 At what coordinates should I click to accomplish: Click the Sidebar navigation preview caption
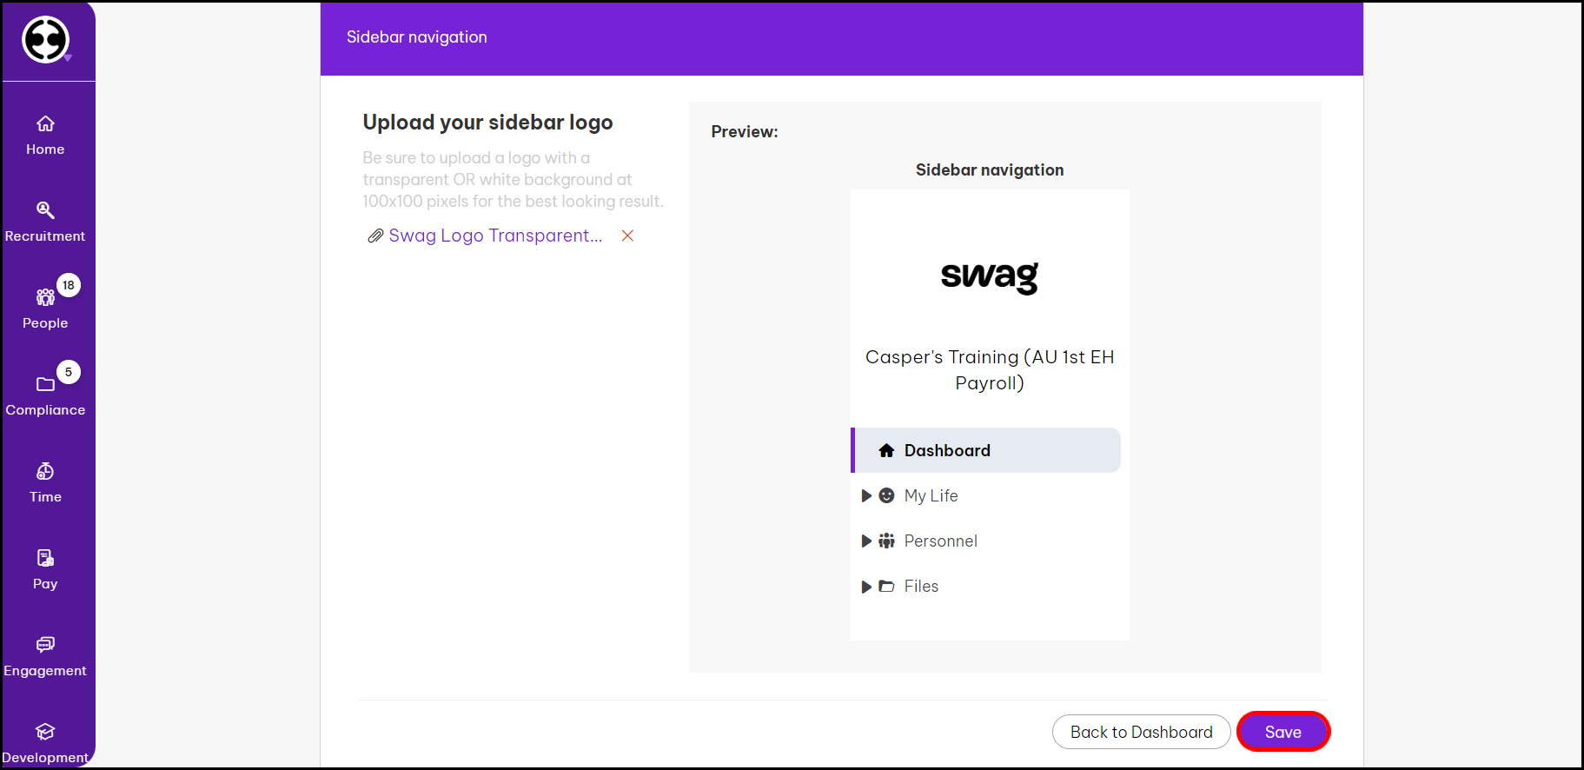pyautogui.click(x=990, y=169)
